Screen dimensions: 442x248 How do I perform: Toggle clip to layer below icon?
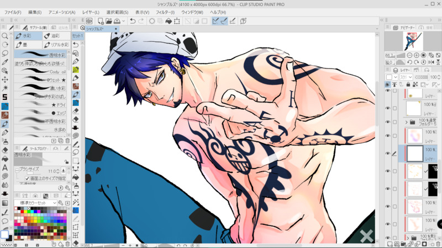pos(388,84)
